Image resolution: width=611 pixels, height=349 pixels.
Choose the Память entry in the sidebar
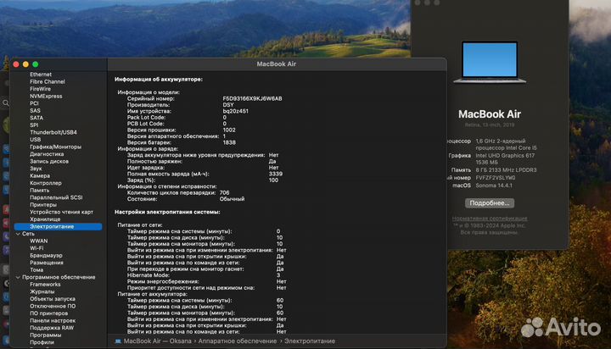(x=41, y=190)
